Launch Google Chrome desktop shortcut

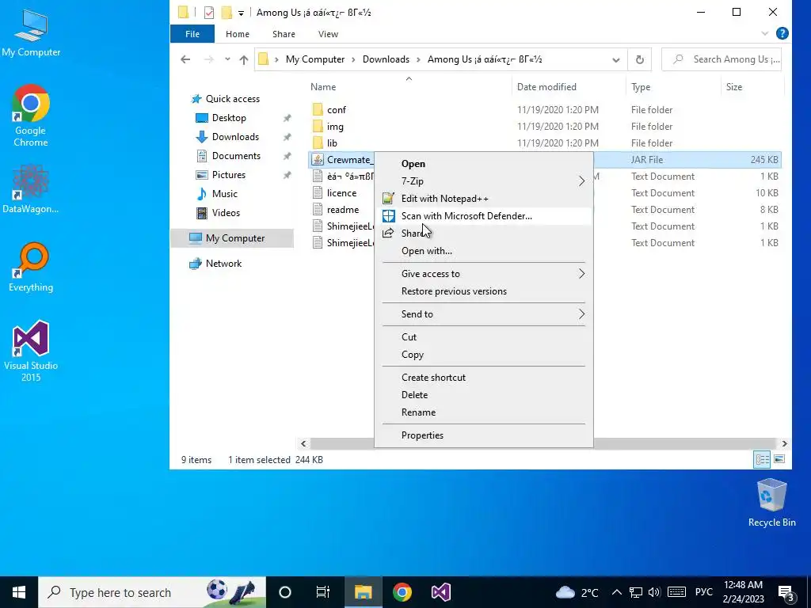coord(31,116)
